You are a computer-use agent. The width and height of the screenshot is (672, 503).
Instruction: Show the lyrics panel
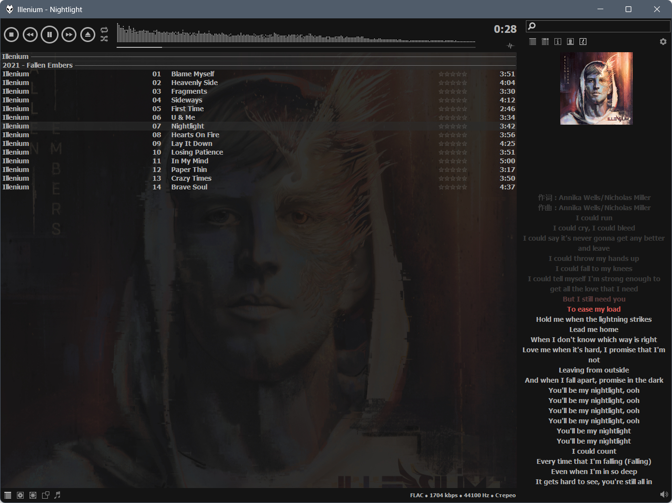point(583,42)
